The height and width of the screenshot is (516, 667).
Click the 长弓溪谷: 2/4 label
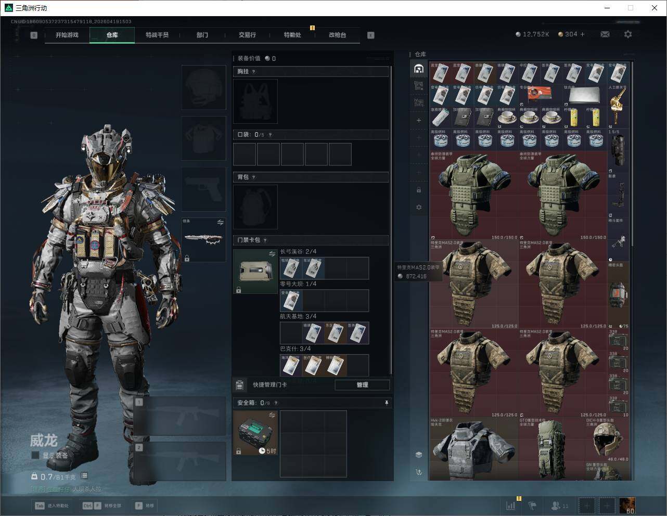[x=298, y=252]
